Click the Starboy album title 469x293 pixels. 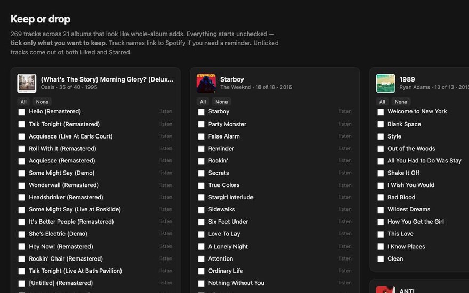point(232,79)
